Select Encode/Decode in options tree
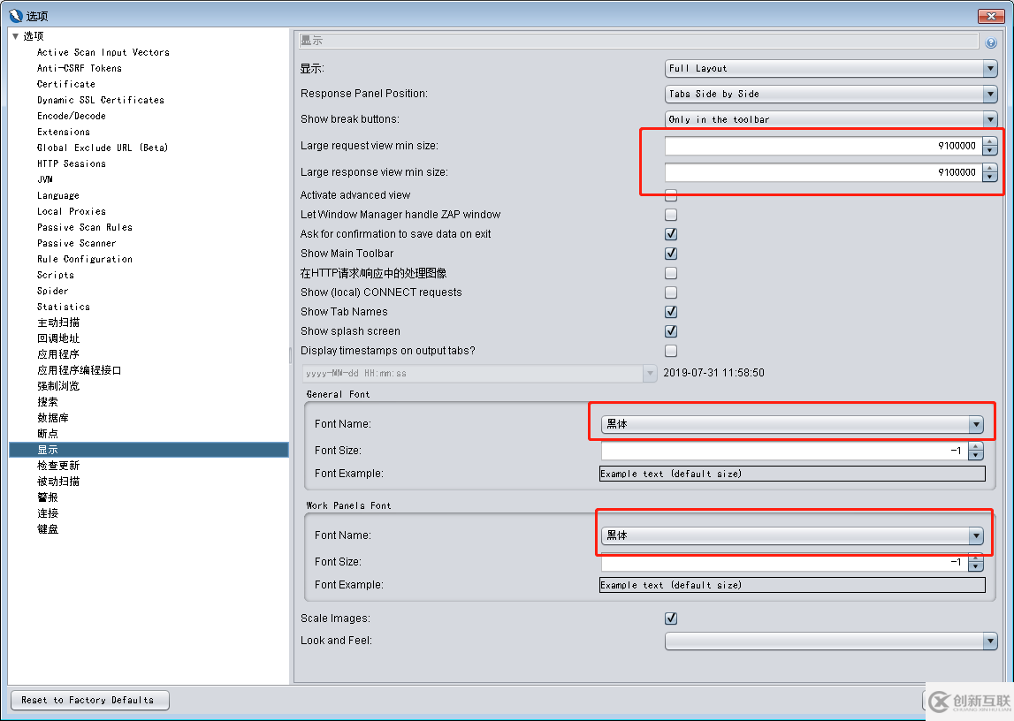 71,116
